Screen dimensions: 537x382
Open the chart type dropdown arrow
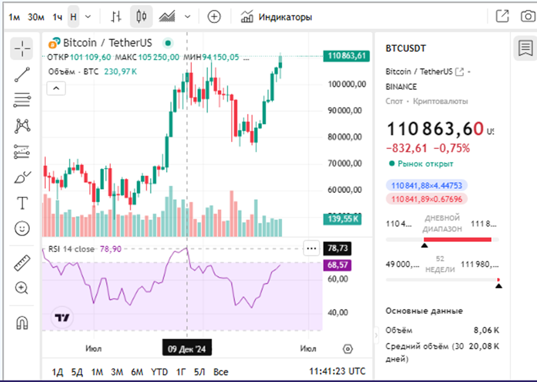188,16
